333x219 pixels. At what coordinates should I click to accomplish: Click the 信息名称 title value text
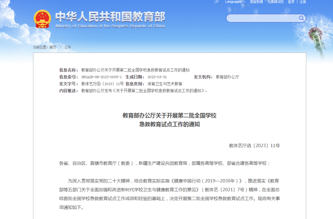(135, 70)
